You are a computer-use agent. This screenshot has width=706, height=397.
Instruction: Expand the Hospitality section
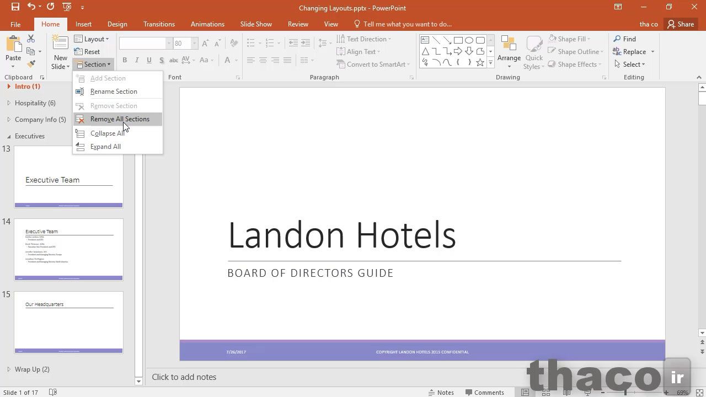tap(9, 103)
